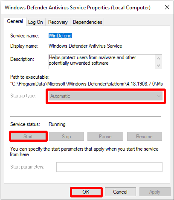Close the properties dialog with X
Image resolution: width=174 pixels, height=200 pixels.
click(167, 7)
